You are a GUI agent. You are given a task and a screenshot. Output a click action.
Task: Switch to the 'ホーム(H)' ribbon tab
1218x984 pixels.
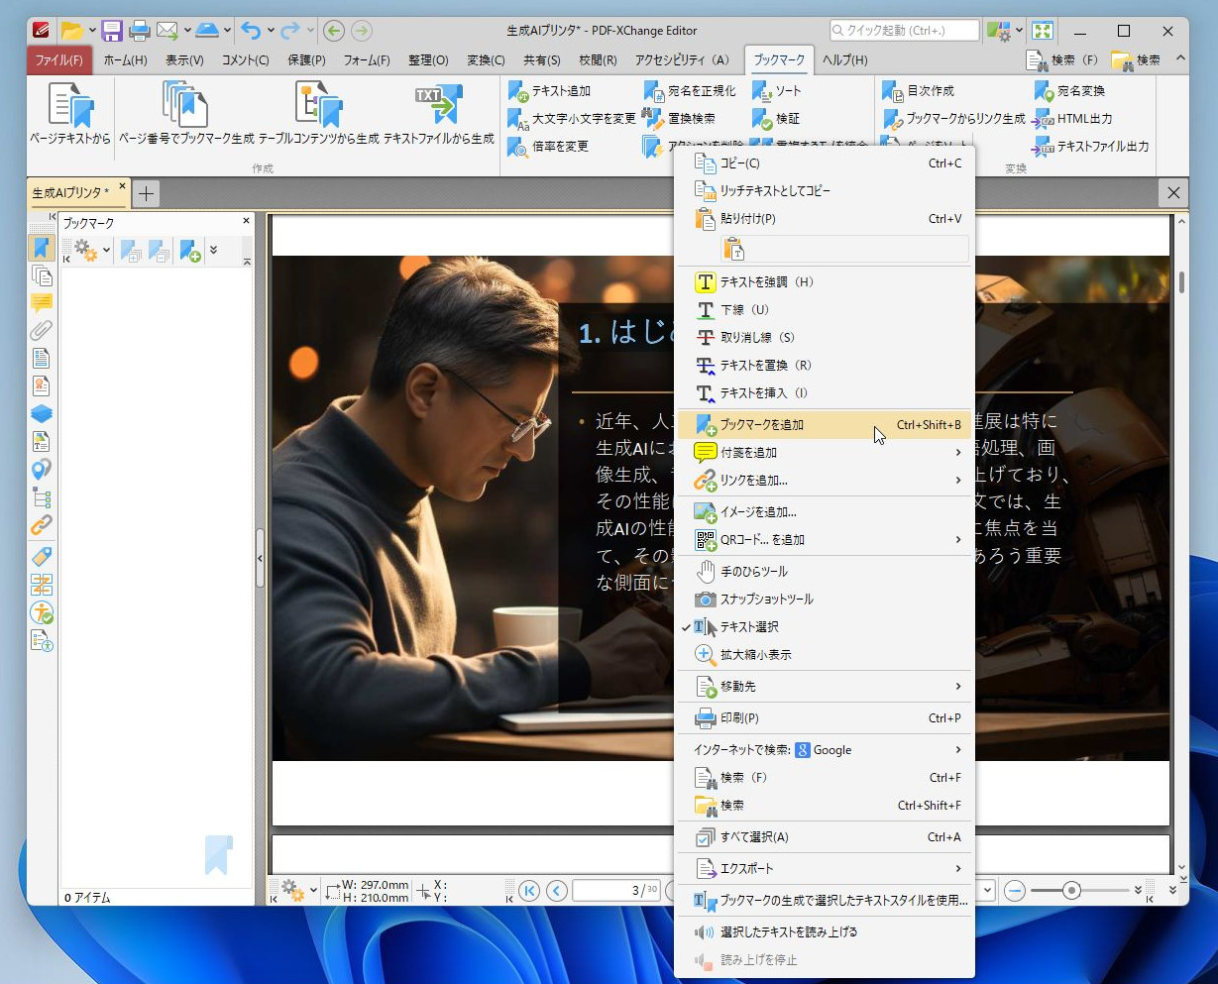[x=125, y=60]
